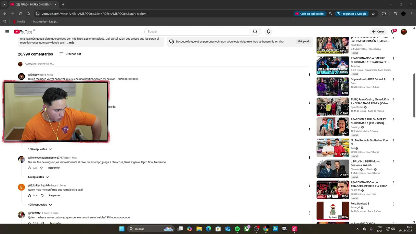Open @Pezzotty17 channel link

point(35,213)
